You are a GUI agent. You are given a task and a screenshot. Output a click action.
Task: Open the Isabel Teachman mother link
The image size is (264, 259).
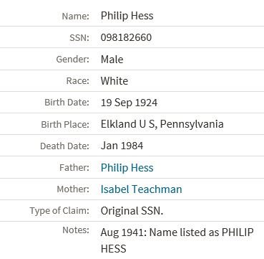click(x=141, y=189)
